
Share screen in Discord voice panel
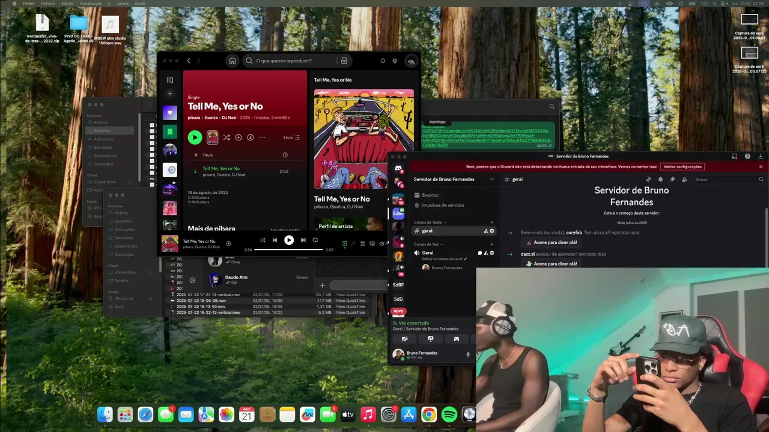430,339
